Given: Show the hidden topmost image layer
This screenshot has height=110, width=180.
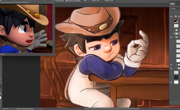Looking at the screenshot, I should pyautogui.click(x=171, y=21).
